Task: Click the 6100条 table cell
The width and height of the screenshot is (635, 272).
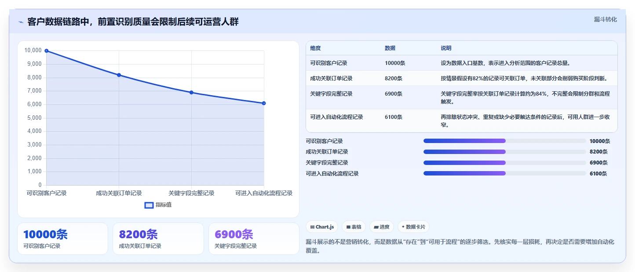Action: click(394, 117)
